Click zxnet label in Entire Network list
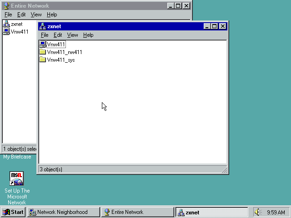 click(16, 24)
